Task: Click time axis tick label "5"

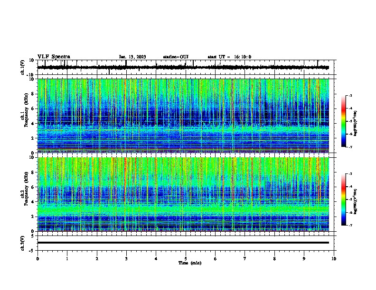Action: pyautogui.click(x=186, y=259)
